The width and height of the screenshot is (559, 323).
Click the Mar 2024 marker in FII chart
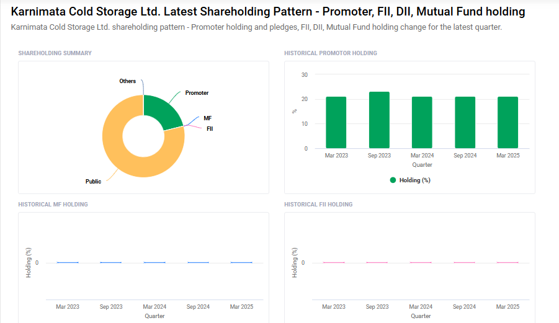click(421, 262)
